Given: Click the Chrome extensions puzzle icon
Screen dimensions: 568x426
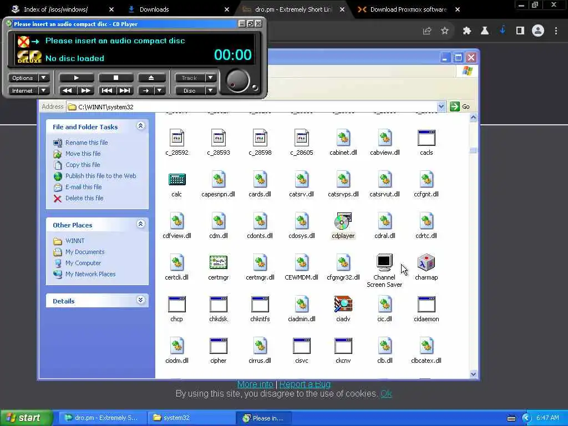Looking at the screenshot, I should [x=466, y=31].
